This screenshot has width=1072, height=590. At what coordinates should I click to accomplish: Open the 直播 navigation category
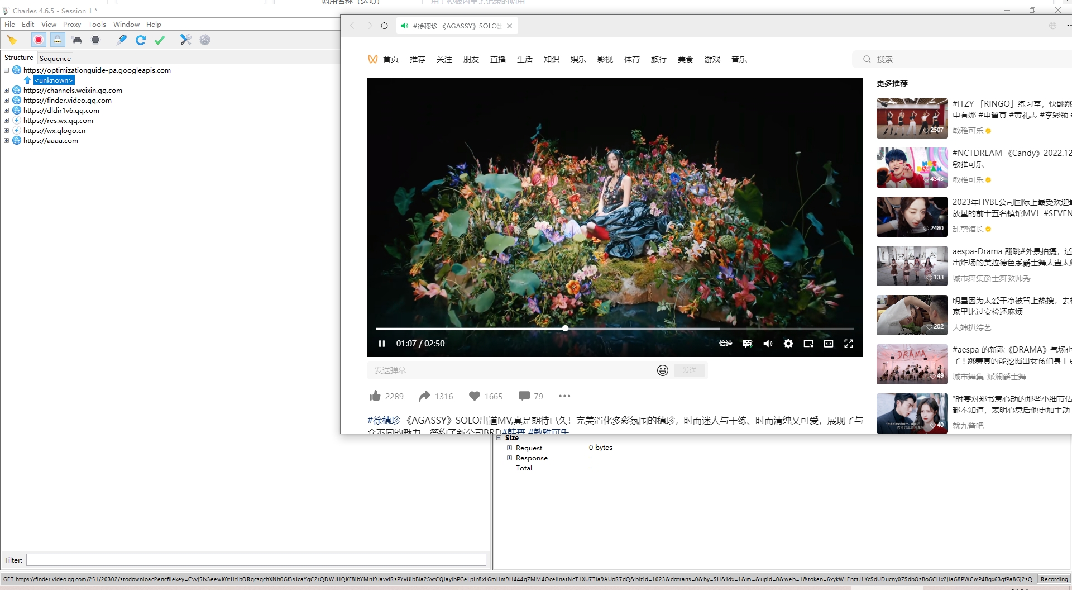coord(498,59)
